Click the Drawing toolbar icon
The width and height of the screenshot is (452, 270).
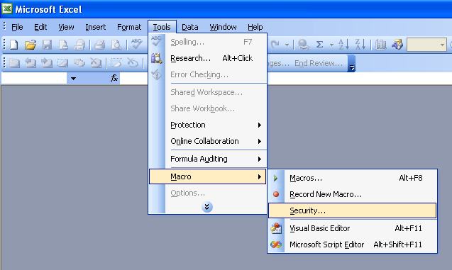coord(397,45)
